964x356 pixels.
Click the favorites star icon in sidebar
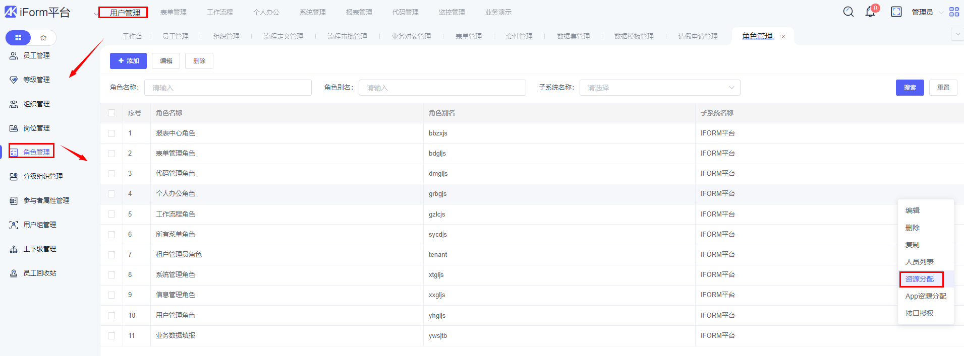(x=43, y=38)
